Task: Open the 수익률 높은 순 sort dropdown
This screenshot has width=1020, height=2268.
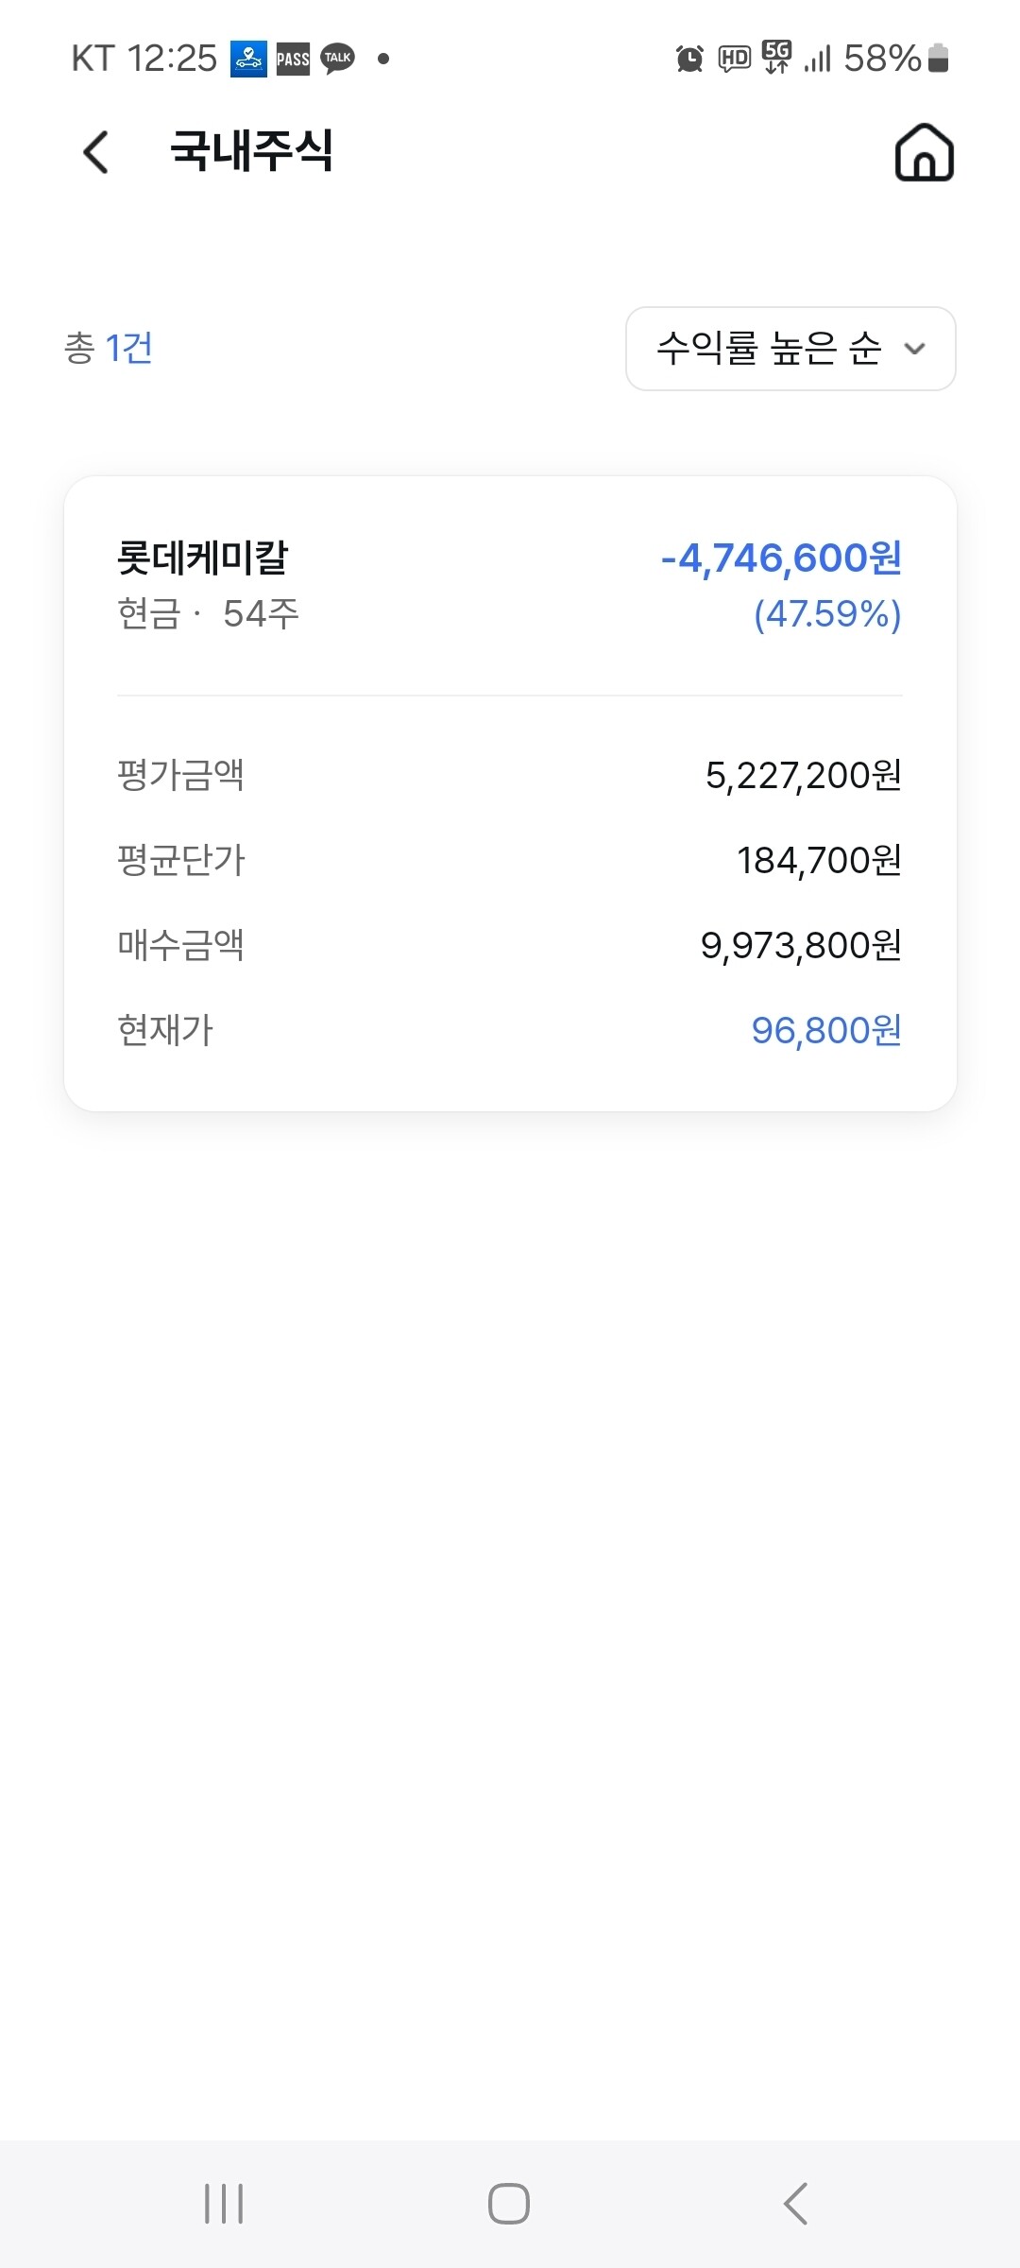Action: click(790, 349)
